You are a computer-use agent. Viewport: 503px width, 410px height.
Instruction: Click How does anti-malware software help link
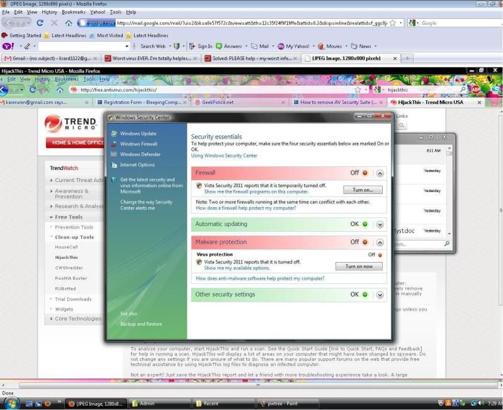pyautogui.click(x=260, y=278)
